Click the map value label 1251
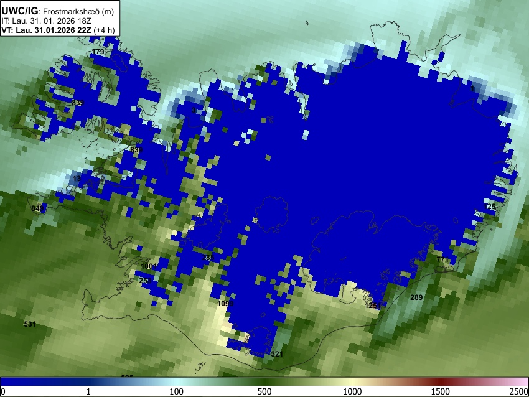 click(373, 306)
